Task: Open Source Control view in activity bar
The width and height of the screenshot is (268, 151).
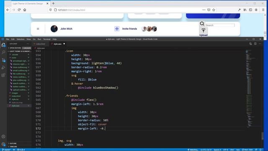Action: pos(3,60)
